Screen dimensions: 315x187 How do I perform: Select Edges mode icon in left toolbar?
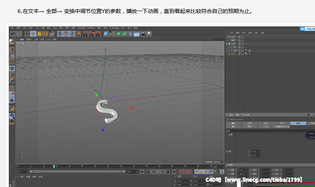pos(12,75)
